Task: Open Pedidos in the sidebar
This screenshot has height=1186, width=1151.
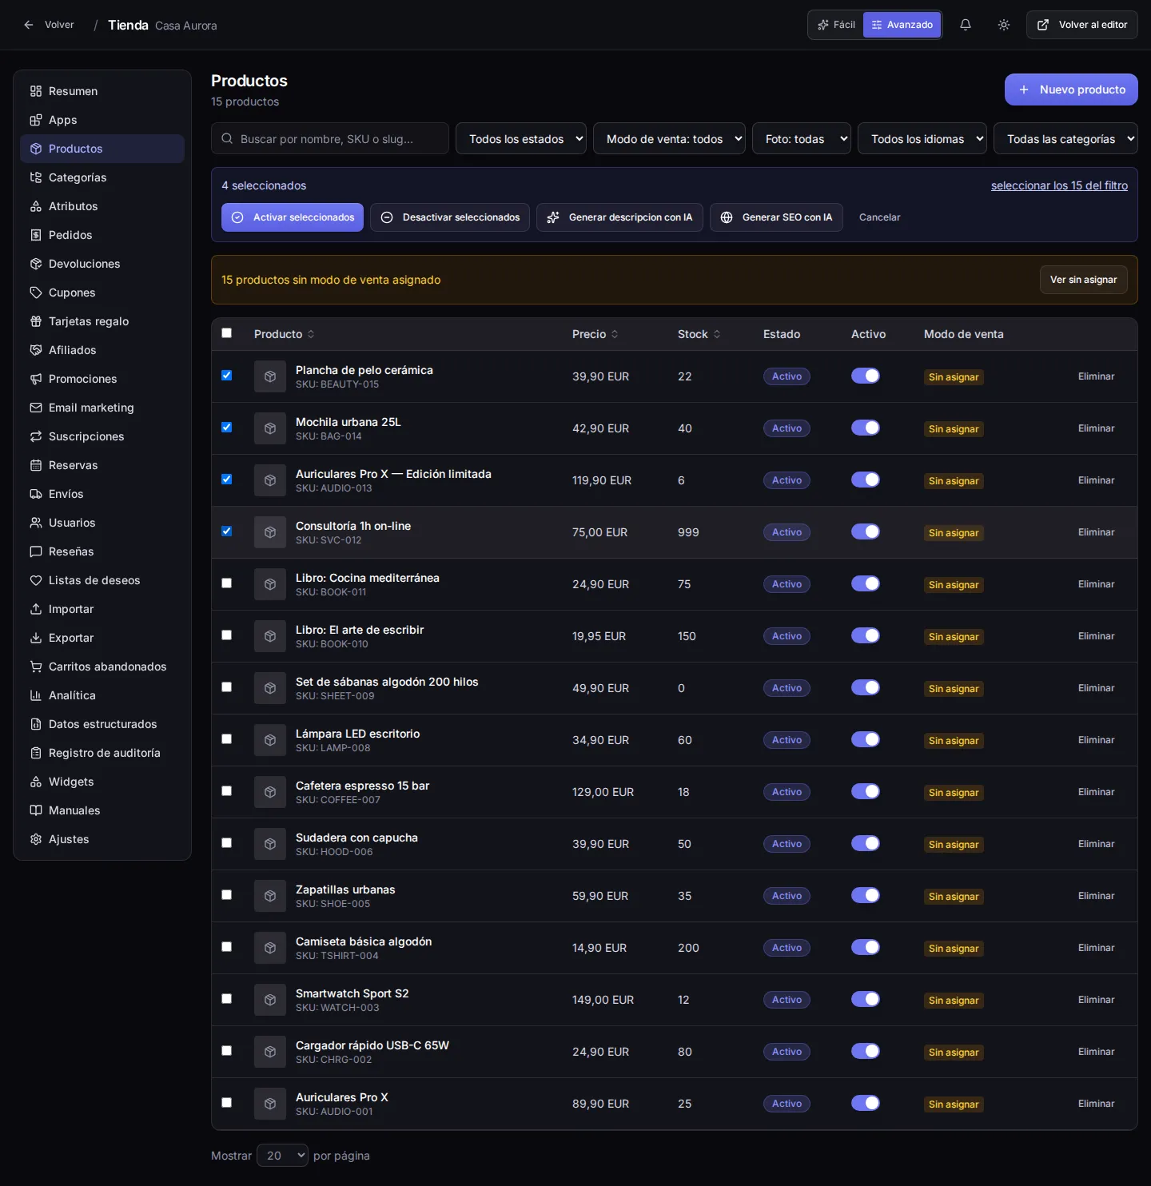Action: [102, 235]
